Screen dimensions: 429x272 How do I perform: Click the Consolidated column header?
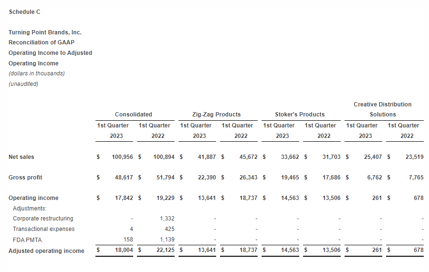(134, 115)
